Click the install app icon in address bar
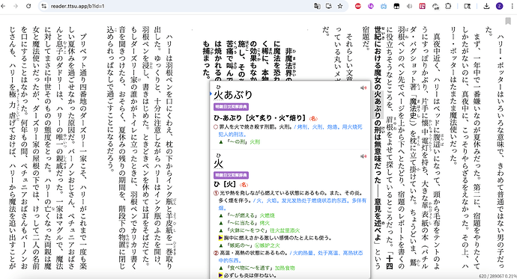517x279 pixels. tap(328, 6)
